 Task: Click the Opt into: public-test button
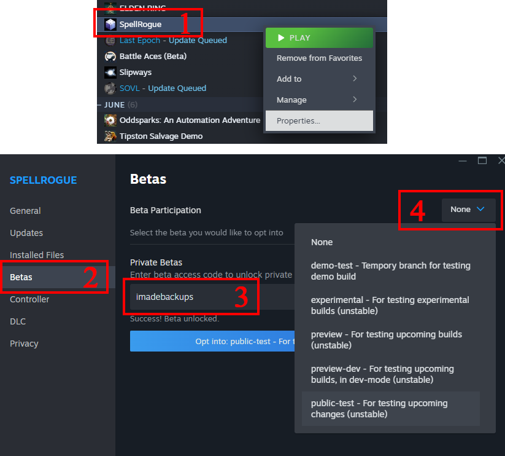[x=212, y=341]
